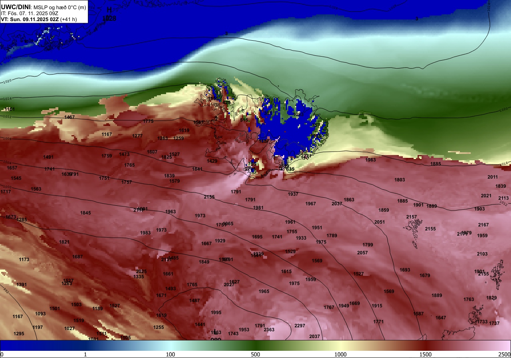511x358 pixels.
Task: Click the 1903 height value
Action: pos(479,209)
